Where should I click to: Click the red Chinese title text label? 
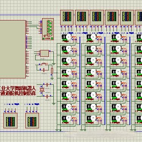coord(18,91)
